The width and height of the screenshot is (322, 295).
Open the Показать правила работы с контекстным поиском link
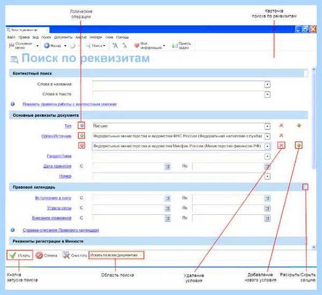pos(69,104)
